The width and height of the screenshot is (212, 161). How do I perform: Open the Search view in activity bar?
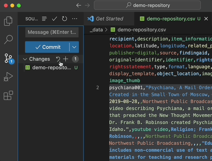coord(8,40)
